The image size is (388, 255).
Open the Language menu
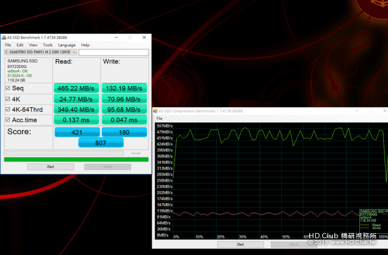click(66, 45)
